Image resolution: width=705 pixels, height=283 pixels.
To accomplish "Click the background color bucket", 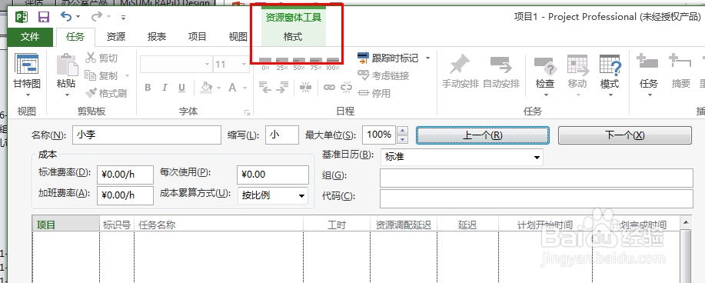I will click(x=206, y=88).
